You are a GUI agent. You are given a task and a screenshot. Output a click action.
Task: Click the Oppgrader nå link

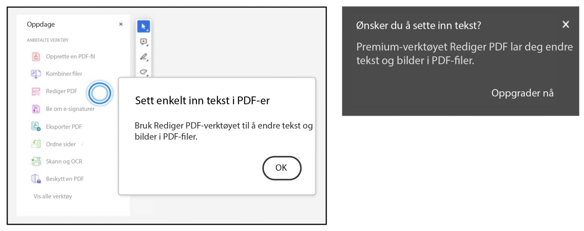click(x=522, y=93)
